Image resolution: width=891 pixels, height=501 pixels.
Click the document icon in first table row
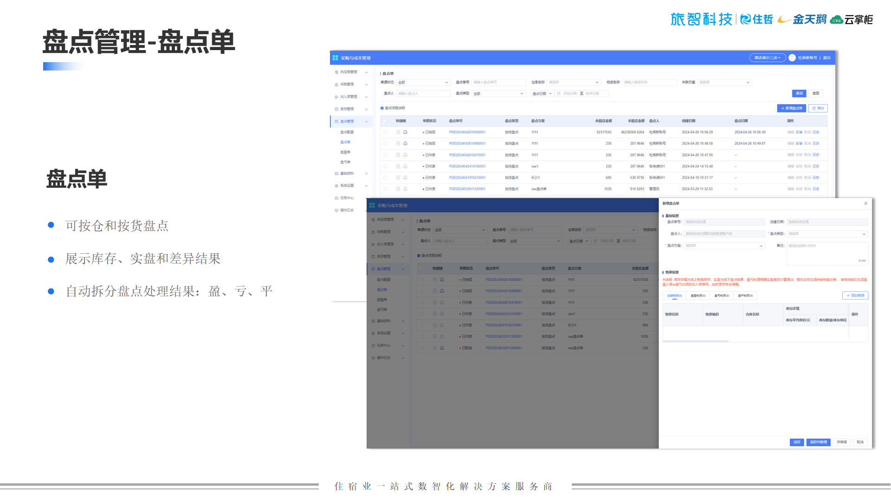click(x=398, y=132)
